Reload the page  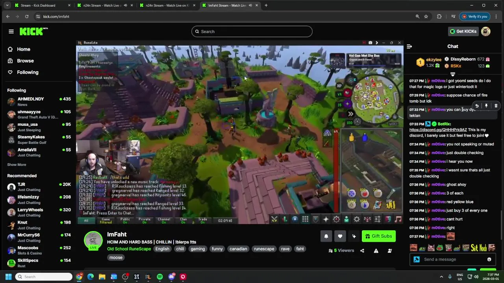point(27,17)
